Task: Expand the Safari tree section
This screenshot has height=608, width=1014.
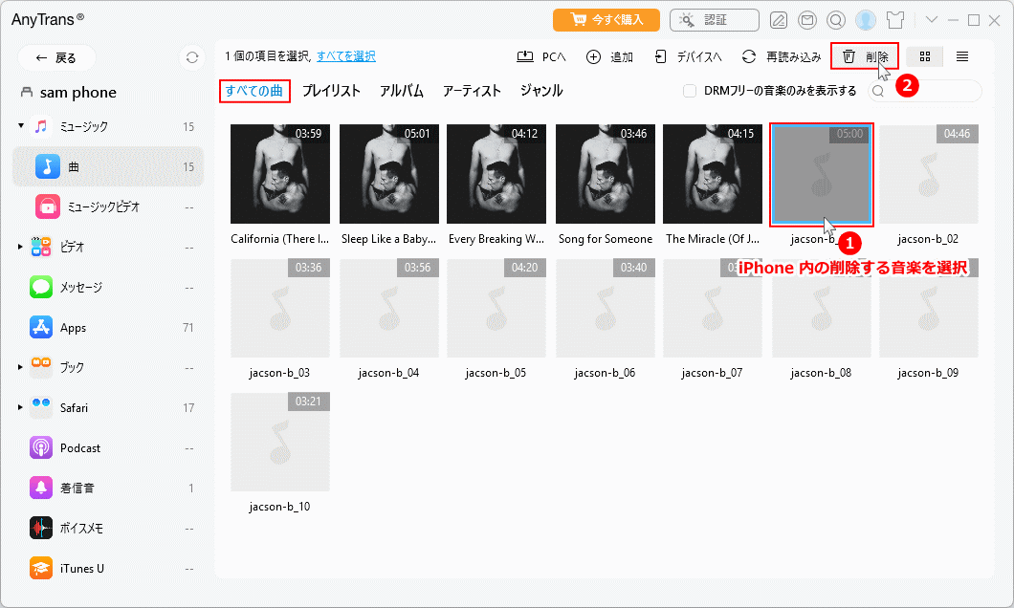Action: tap(21, 407)
